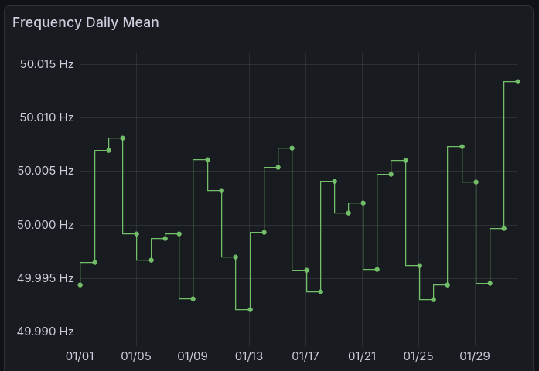
Task: Click the 50.010 Hz y-axis label
Action: 46,117
